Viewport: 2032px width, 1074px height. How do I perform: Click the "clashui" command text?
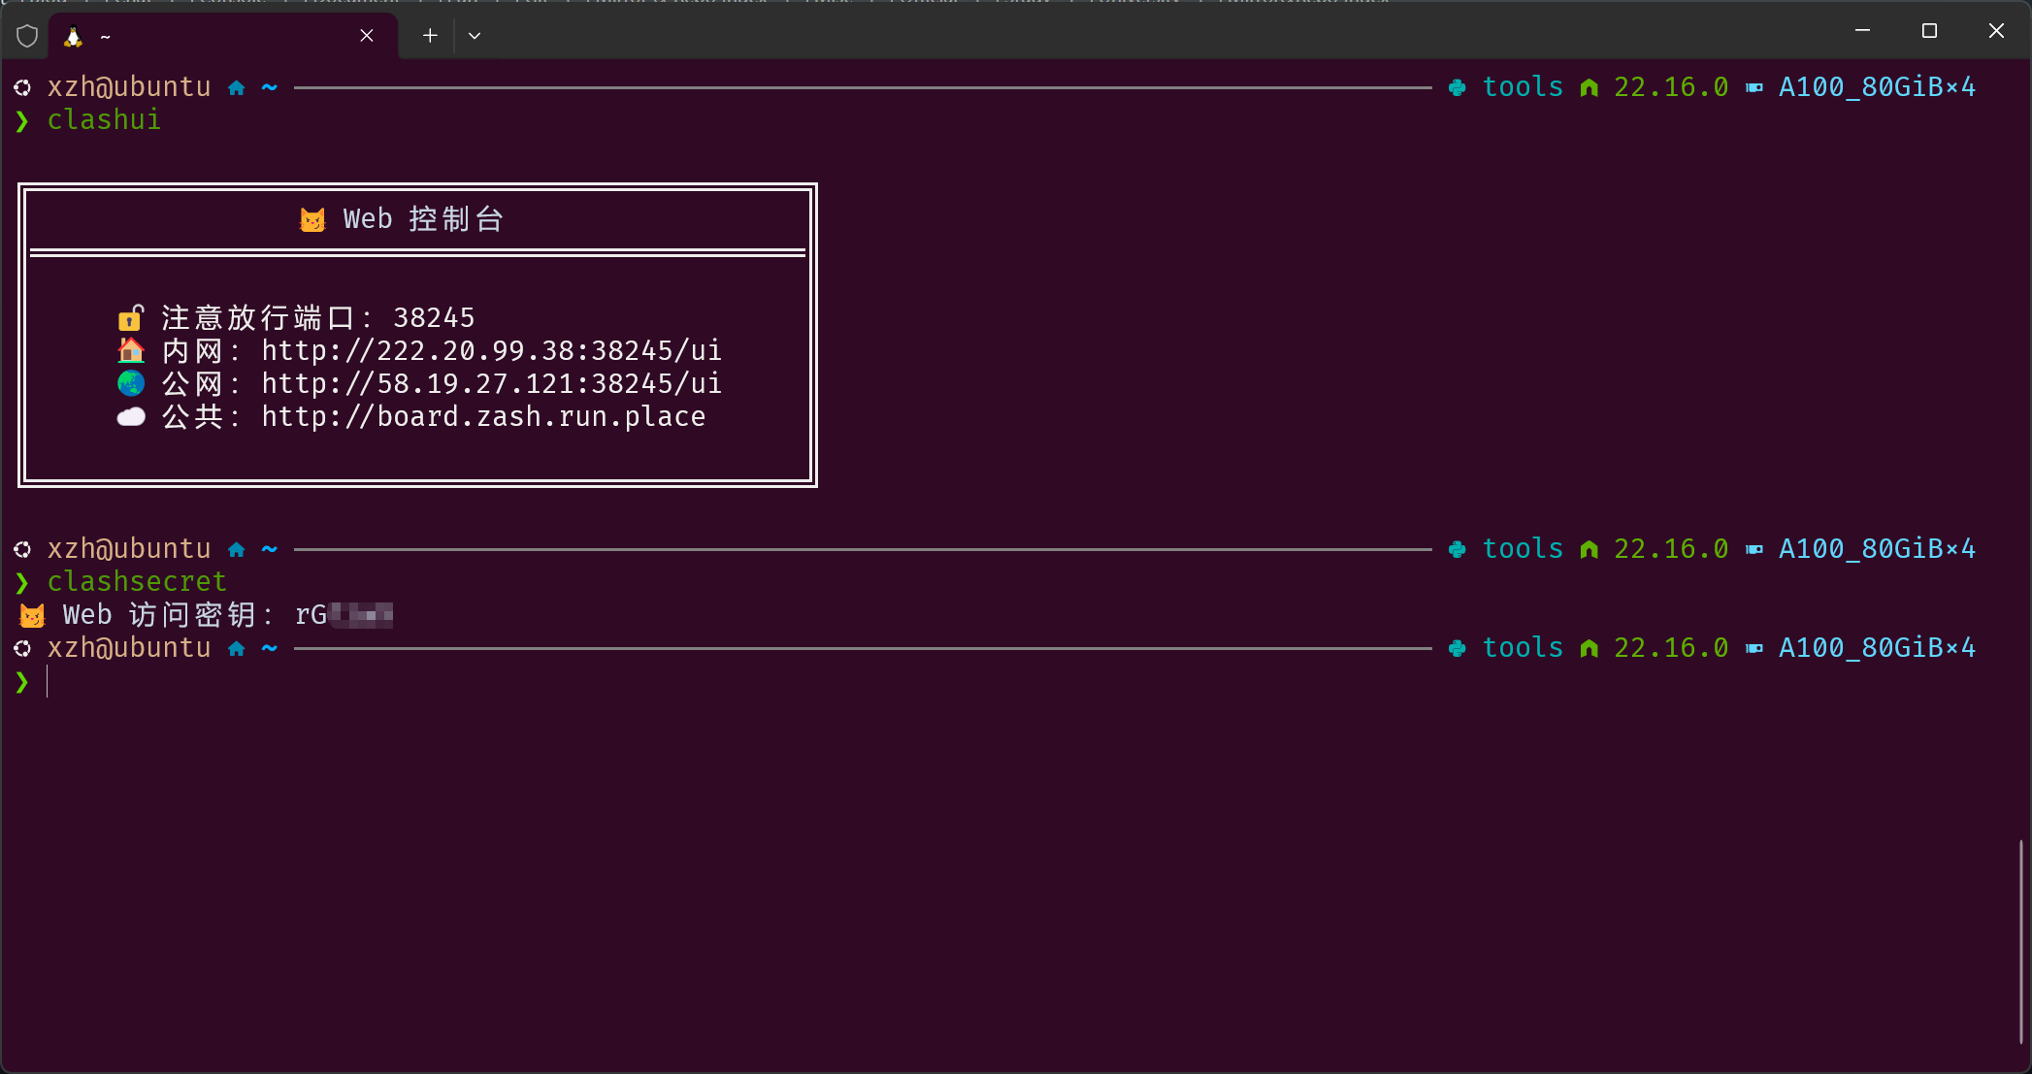104,119
